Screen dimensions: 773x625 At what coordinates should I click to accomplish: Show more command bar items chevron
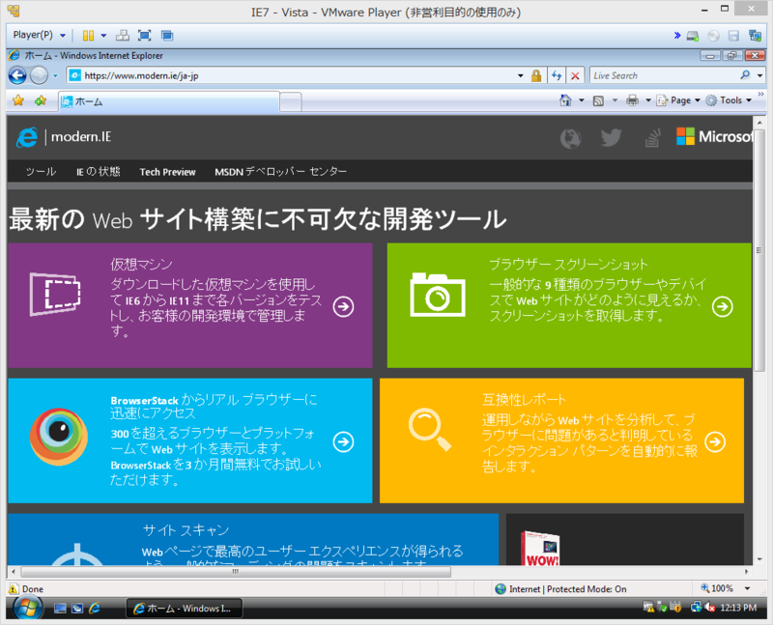click(x=760, y=94)
